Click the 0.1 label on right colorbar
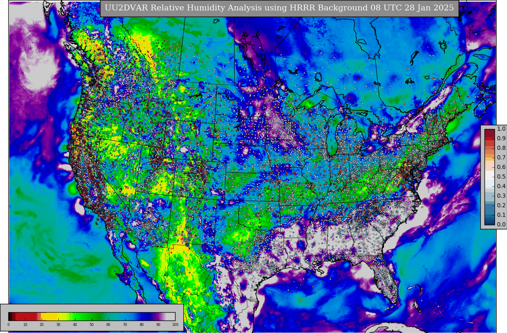This screenshot has height=333, width=507. [x=501, y=215]
